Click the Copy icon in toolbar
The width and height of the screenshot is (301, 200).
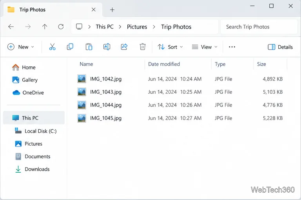[x=70, y=47]
